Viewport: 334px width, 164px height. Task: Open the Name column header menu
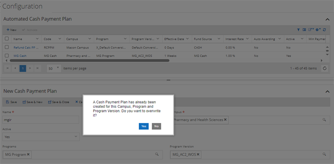(38, 39)
